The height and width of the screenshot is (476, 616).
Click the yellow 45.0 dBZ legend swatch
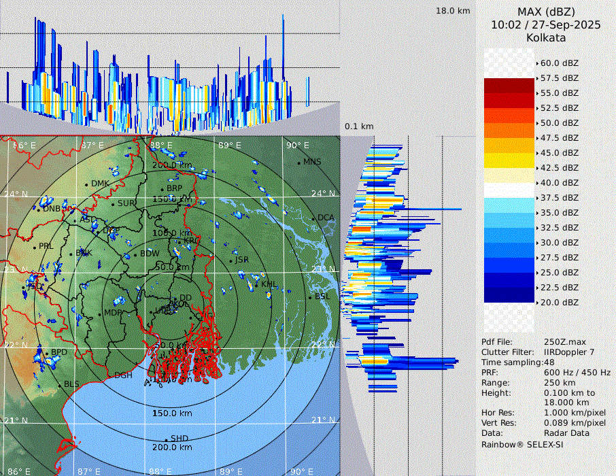pos(509,160)
